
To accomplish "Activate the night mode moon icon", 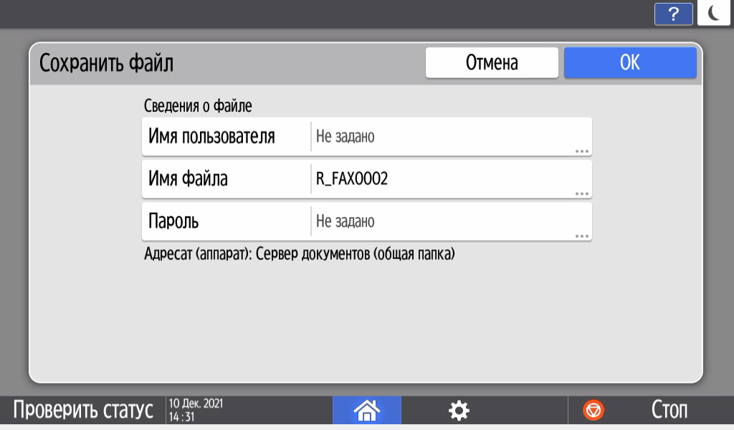I will 713,14.
